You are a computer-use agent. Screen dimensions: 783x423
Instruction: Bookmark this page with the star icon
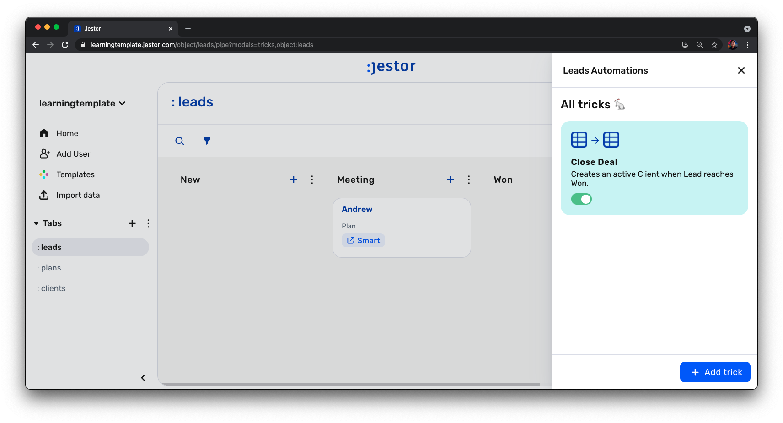tap(714, 45)
